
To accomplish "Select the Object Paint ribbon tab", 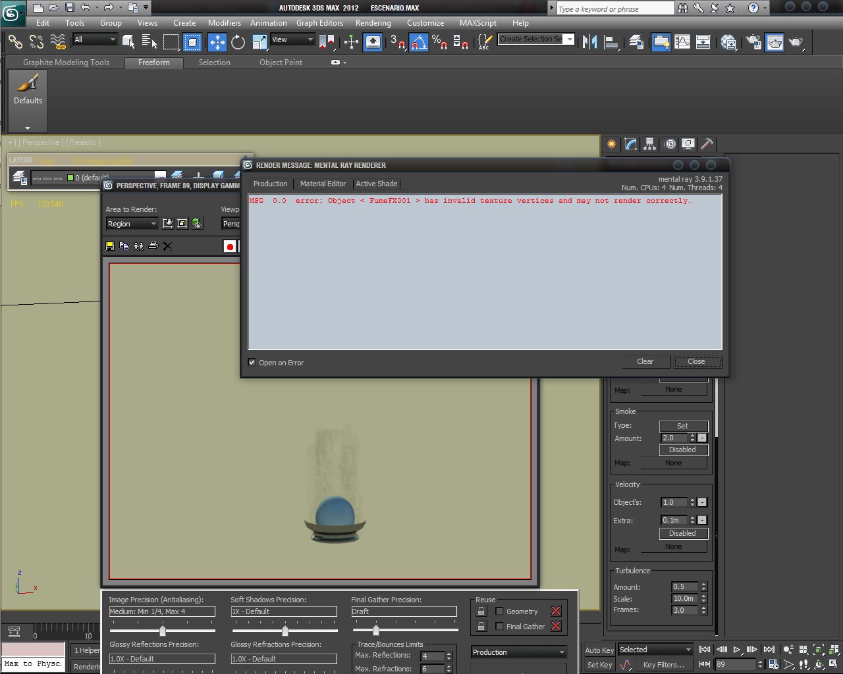I will coord(281,63).
